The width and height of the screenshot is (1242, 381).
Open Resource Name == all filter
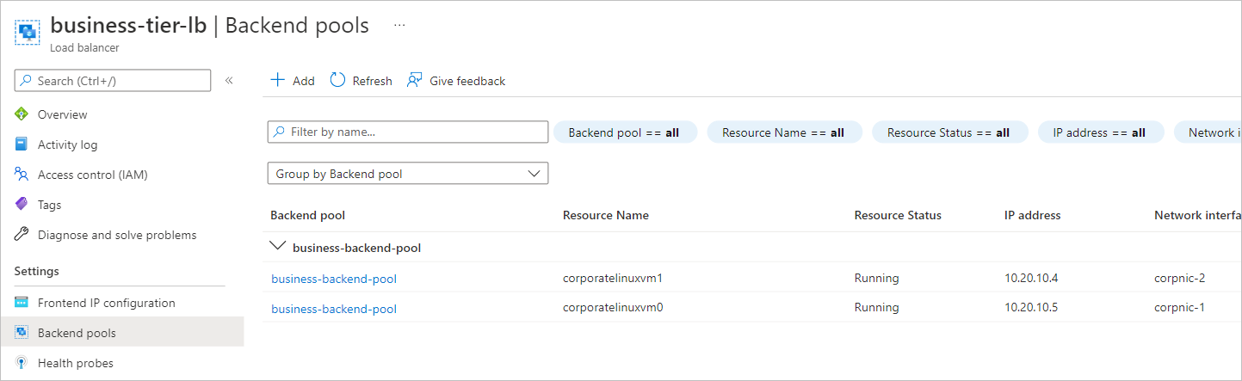[x=783, y=132]
